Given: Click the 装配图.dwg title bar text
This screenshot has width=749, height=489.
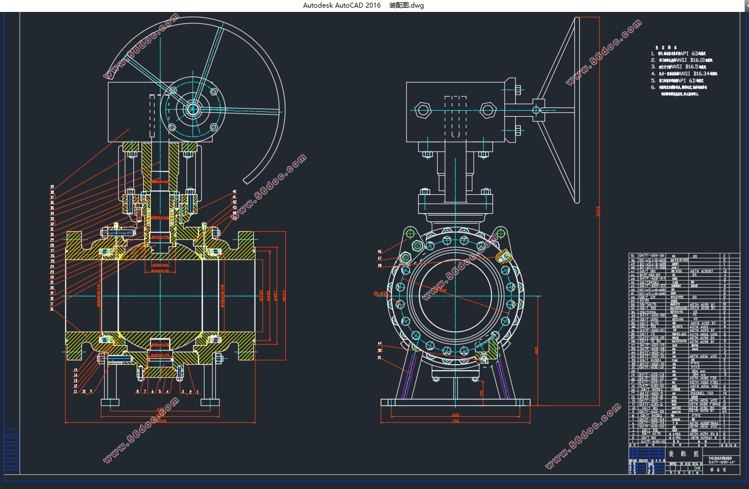Looking at the screenshot, I should (407, 5).
